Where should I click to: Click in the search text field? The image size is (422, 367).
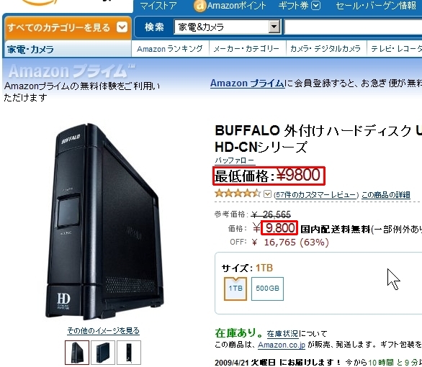(353, 27)
